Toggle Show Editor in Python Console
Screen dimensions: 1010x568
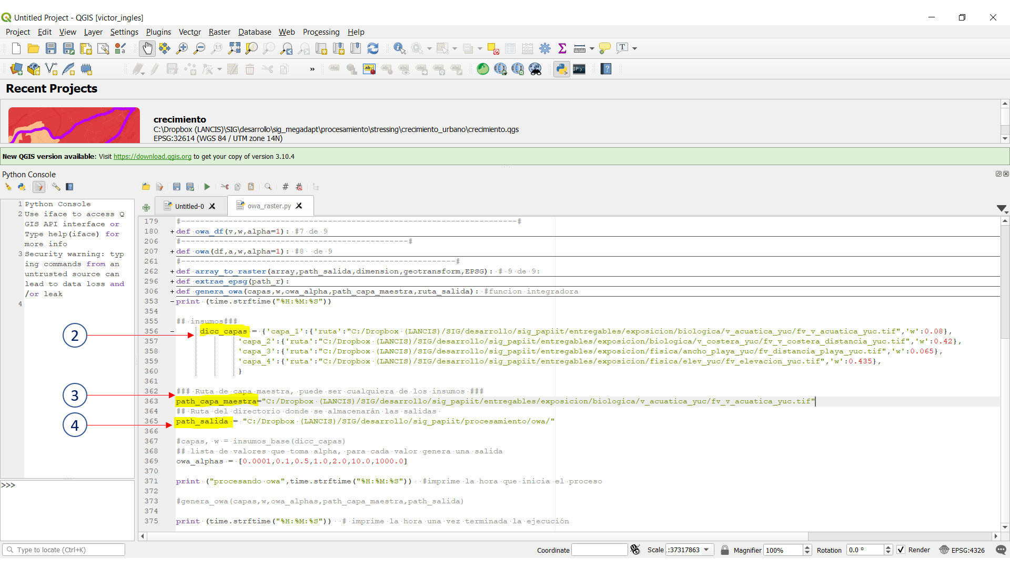39,187
